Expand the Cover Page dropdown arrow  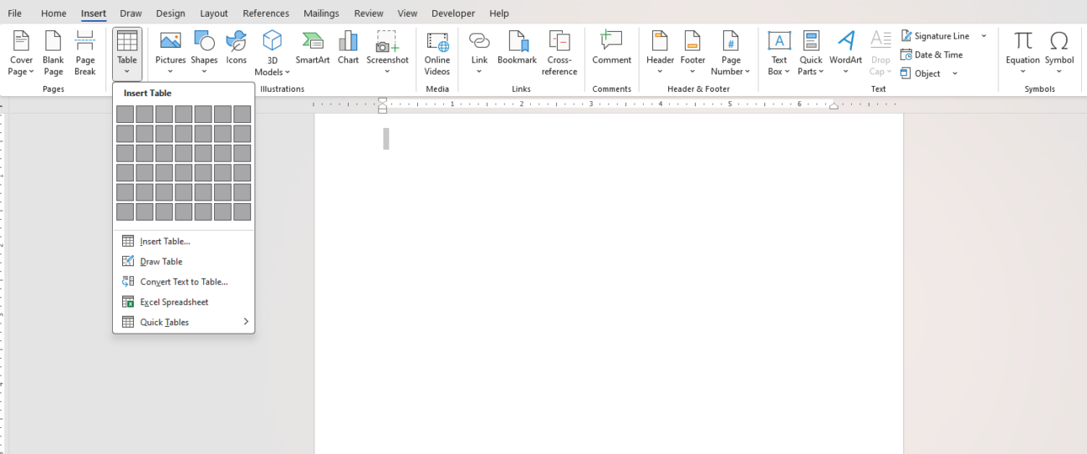(x=32, y=72)
